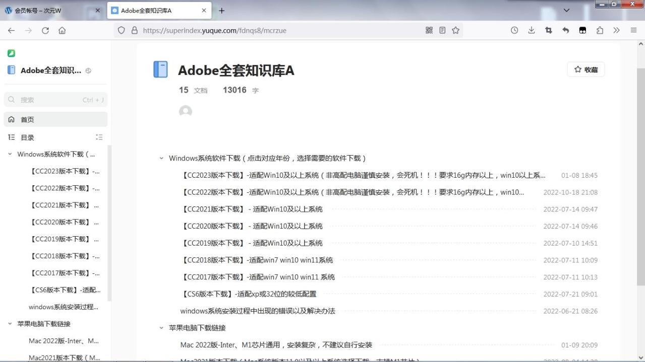Image resolution: width=645 pixels, height=362 pixels.
Task: Close the 会员帐号 tab
Action: point(98,11)
